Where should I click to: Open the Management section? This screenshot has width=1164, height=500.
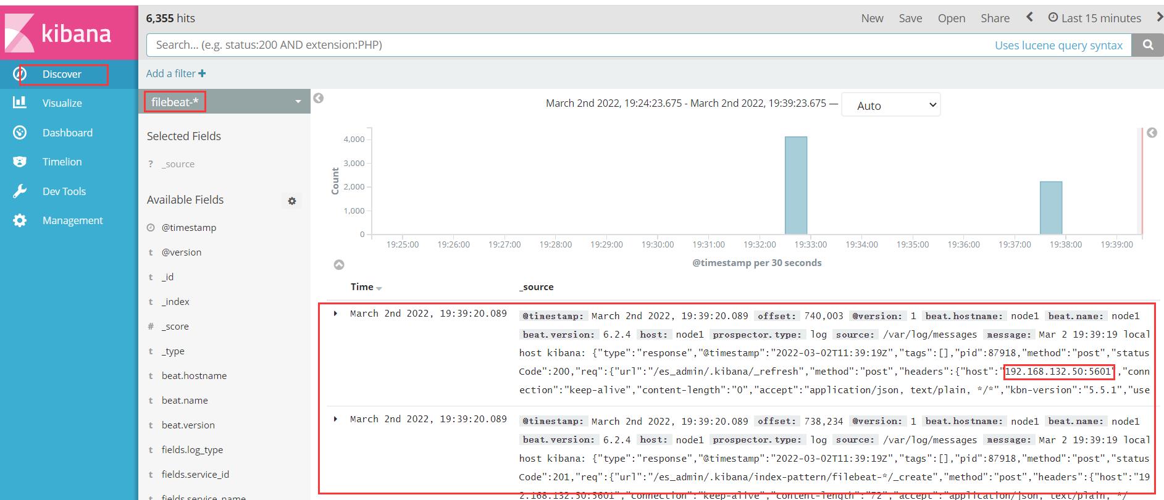click(72, 220)
